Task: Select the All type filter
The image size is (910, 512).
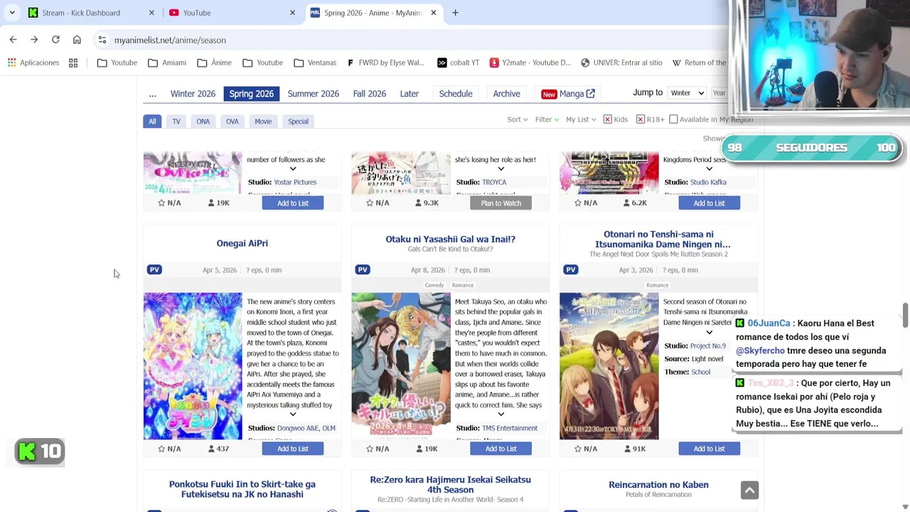Action: (x=152, y=122)
